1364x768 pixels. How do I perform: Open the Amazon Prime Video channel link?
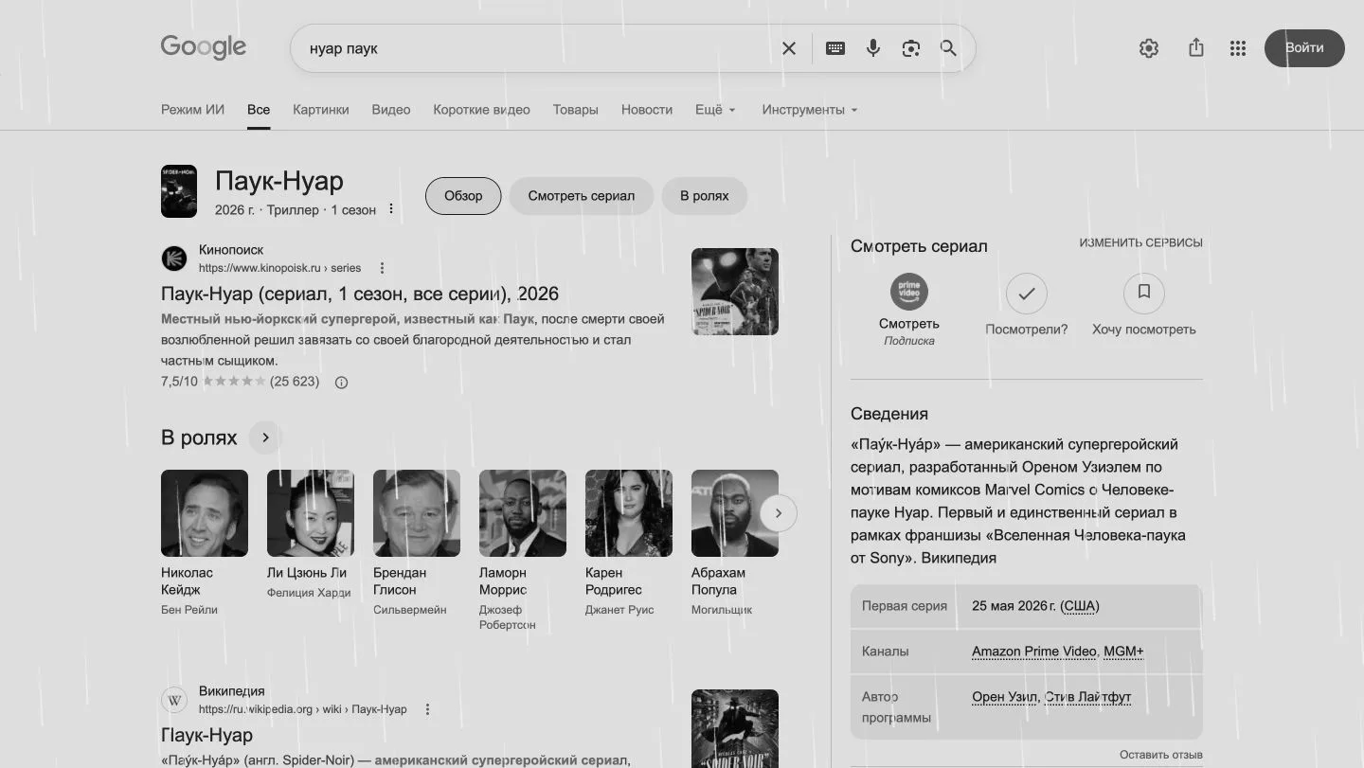coord(1033,652)
